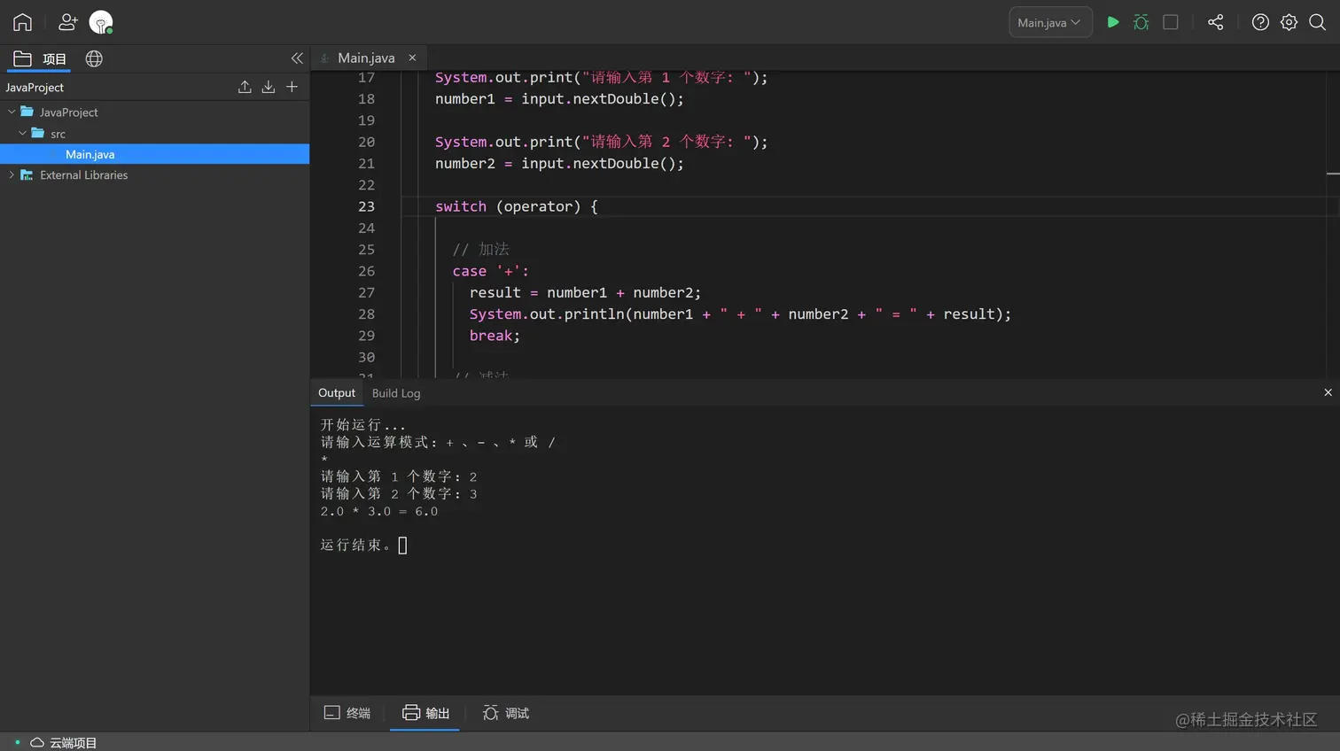Viewport: 1340px width, 751px height.
Task: Open the Main.java run configuration dropdown
Action: pyautogui.click(x=1050, y=22)
